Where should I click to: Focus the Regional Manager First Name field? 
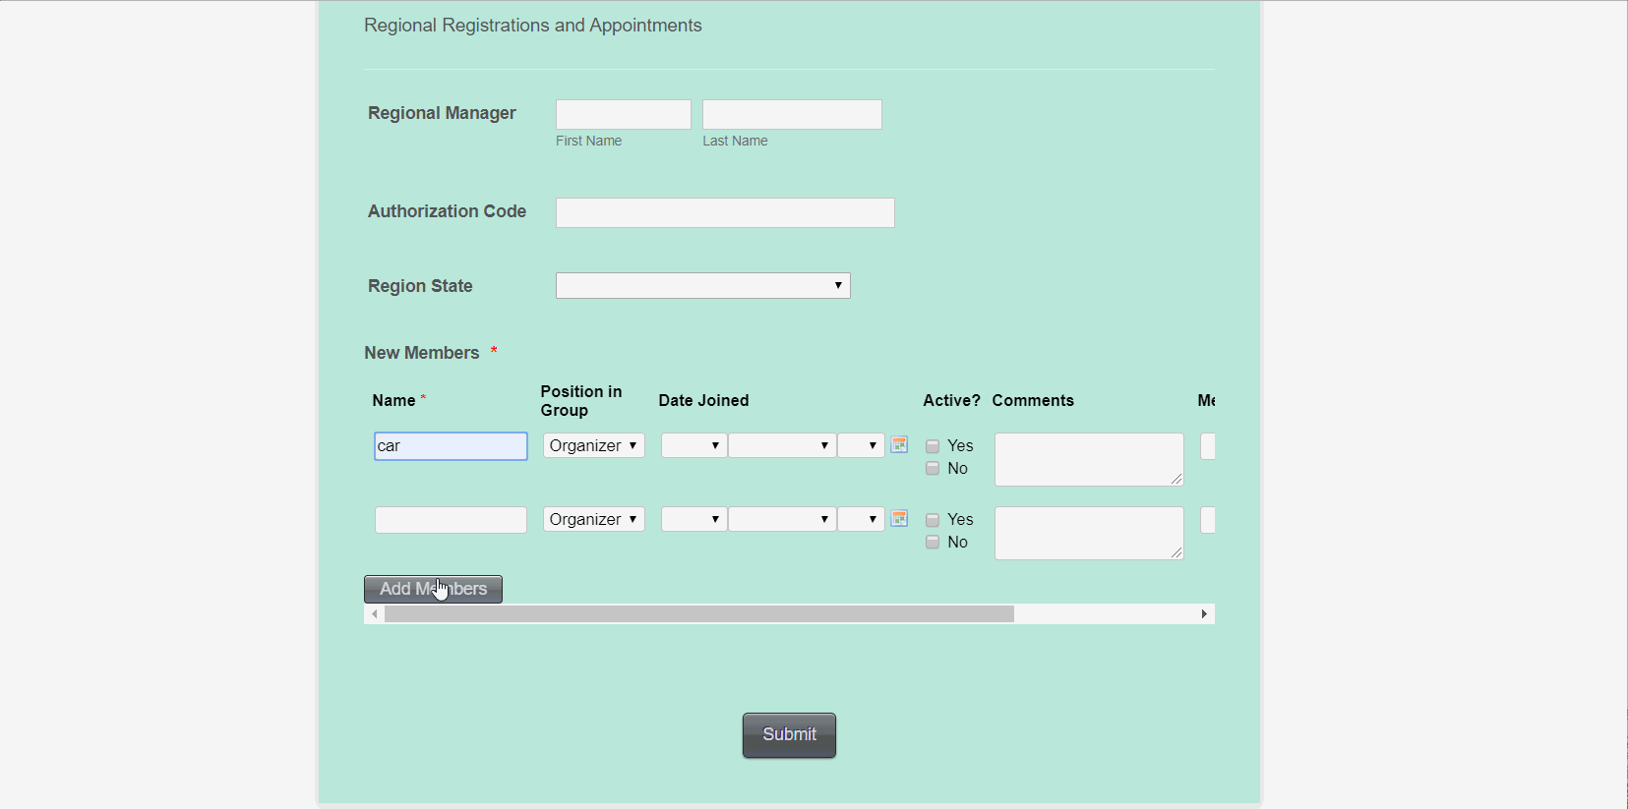623,115
